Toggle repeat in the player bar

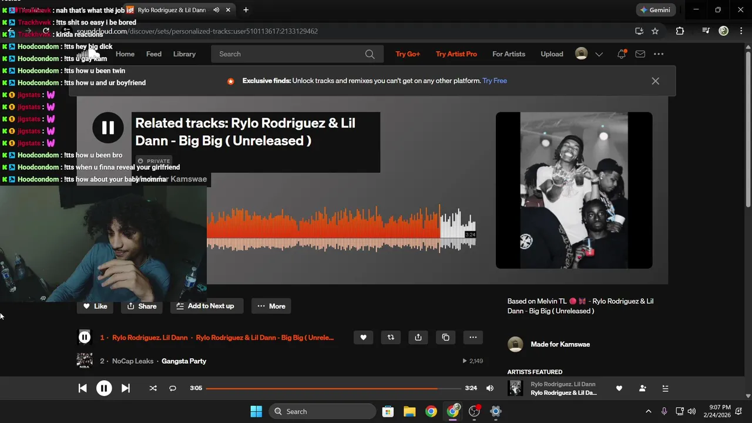coord(173,388)
